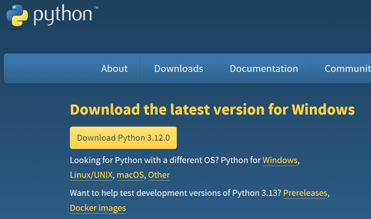
Task: Click the Python logo icon
Action: (17, 15)
